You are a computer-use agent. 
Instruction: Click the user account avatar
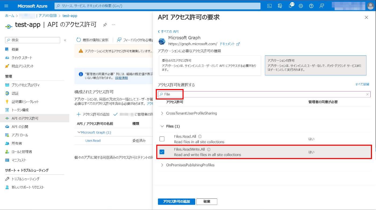(x=370, y=6)
